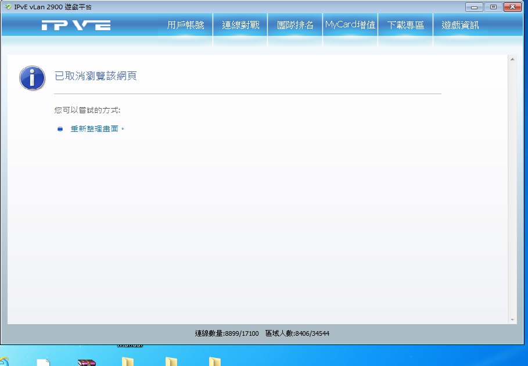Switch to the 連線對戰 tab
This screenshot has width=528, height=366.
240,25
